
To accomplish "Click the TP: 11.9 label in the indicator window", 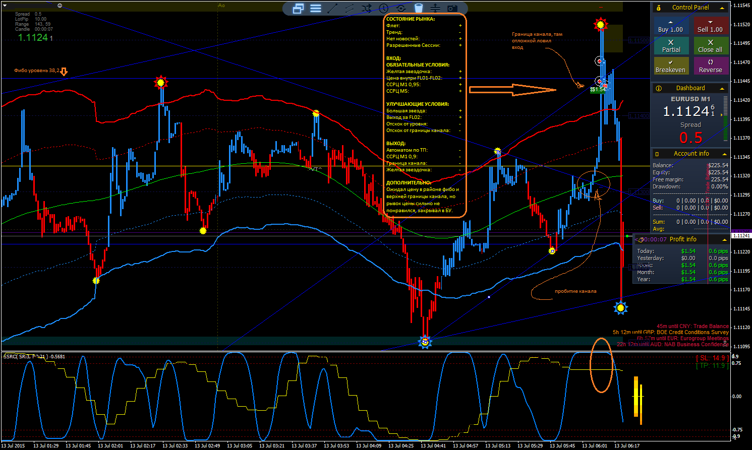I will (x=711, y=366).
